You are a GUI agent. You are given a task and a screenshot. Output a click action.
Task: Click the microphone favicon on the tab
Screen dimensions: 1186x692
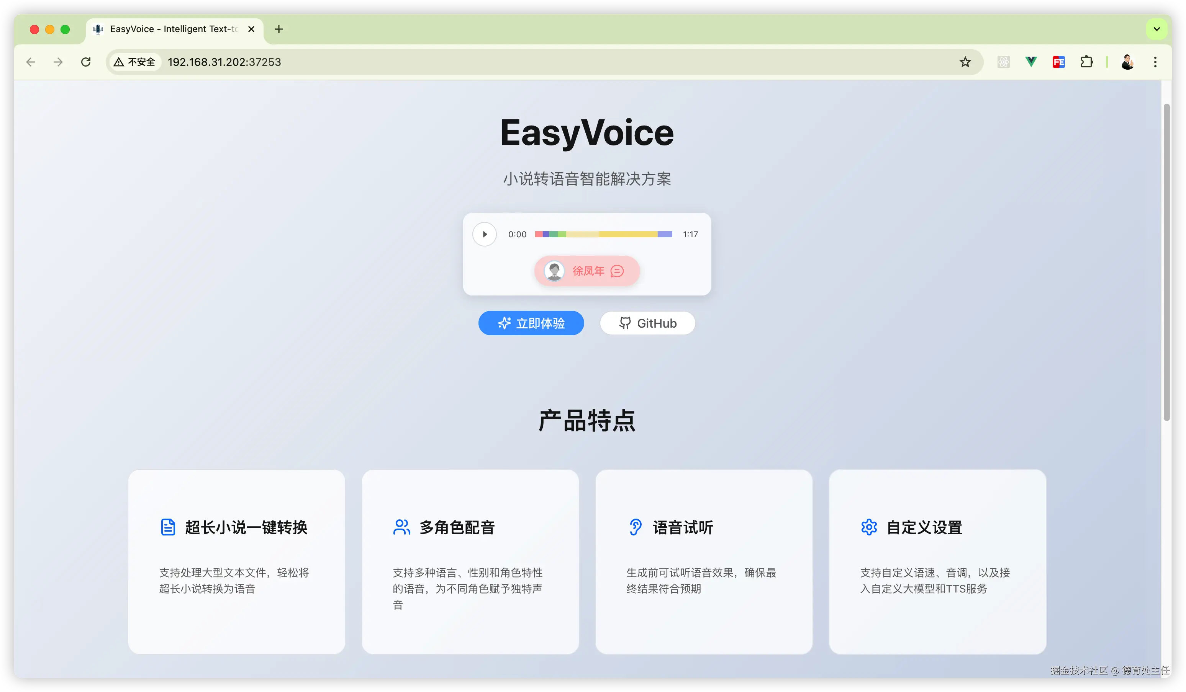point(98,29)
